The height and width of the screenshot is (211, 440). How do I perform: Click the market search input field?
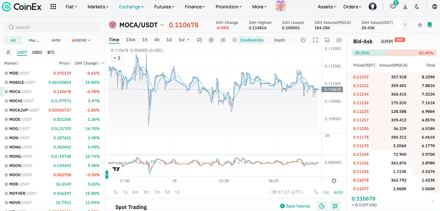click(51, 27)
